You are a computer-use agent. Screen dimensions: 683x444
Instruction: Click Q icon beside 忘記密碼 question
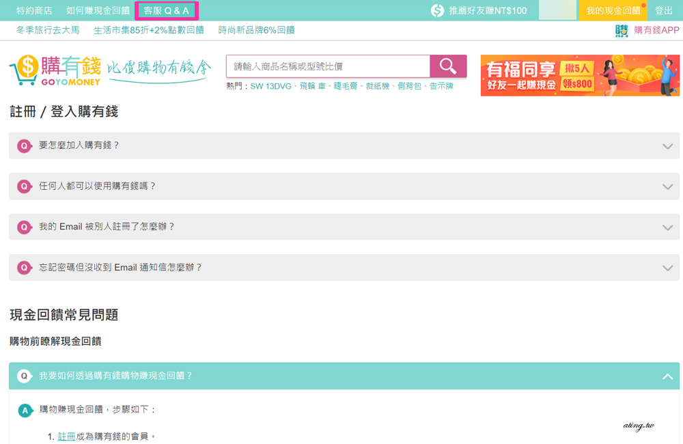coord(24,268)
